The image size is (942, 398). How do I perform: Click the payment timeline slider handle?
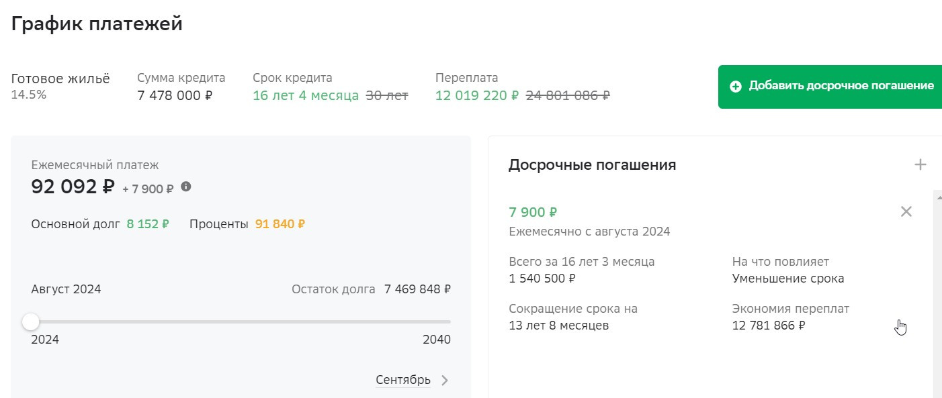(x=31, y=322)
